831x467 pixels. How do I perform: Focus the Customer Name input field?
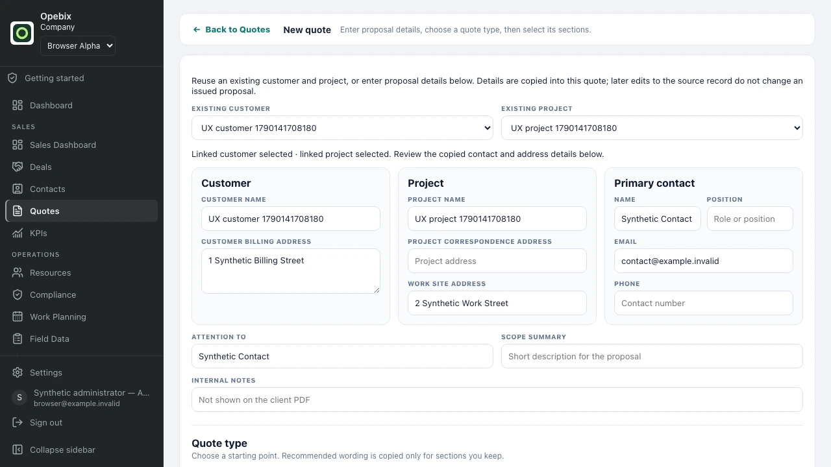tap(291, 219)
